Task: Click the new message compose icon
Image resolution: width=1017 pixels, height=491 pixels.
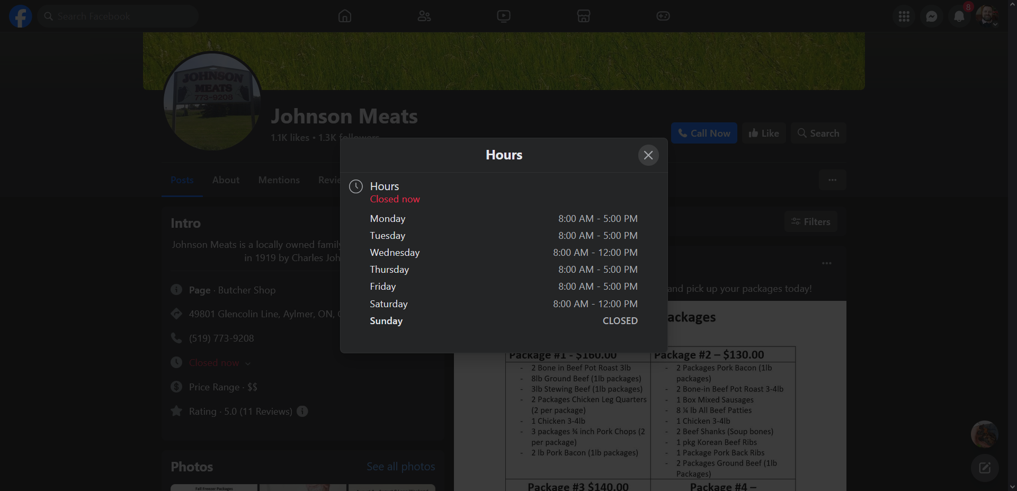Action: tap(985, 468)
